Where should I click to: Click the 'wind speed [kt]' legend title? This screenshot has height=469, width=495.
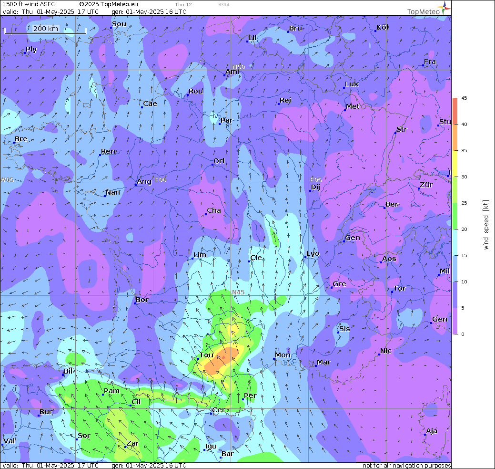pyautogui.click(x=486, y=225)
